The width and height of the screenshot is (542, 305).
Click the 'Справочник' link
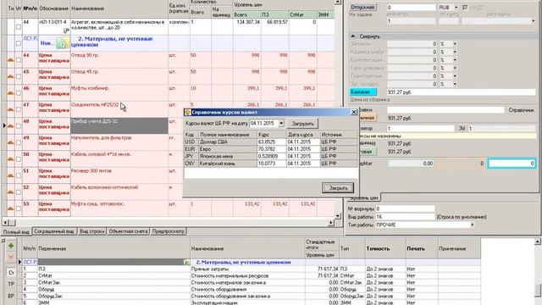point(521,110)
